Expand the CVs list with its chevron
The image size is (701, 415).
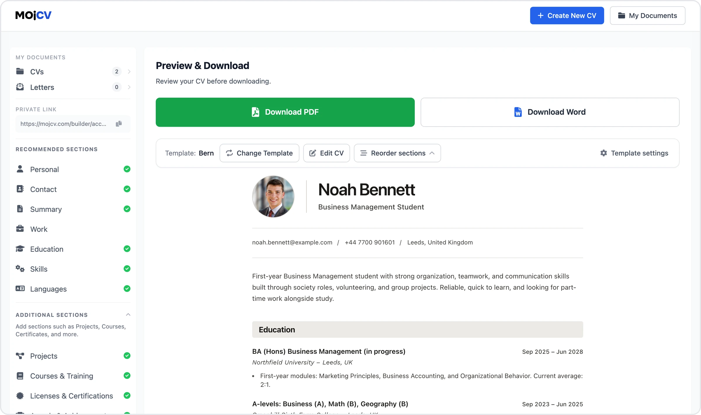[x=129, y=71]
